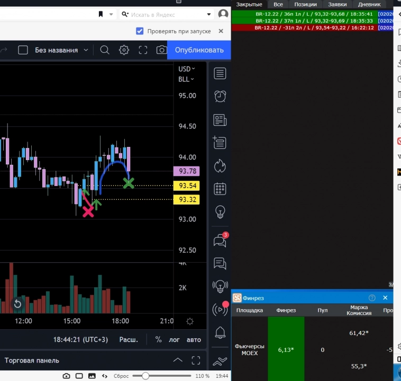Open the USD currency dropdown
Screen dimensions: 401x381
pos(187,69)
